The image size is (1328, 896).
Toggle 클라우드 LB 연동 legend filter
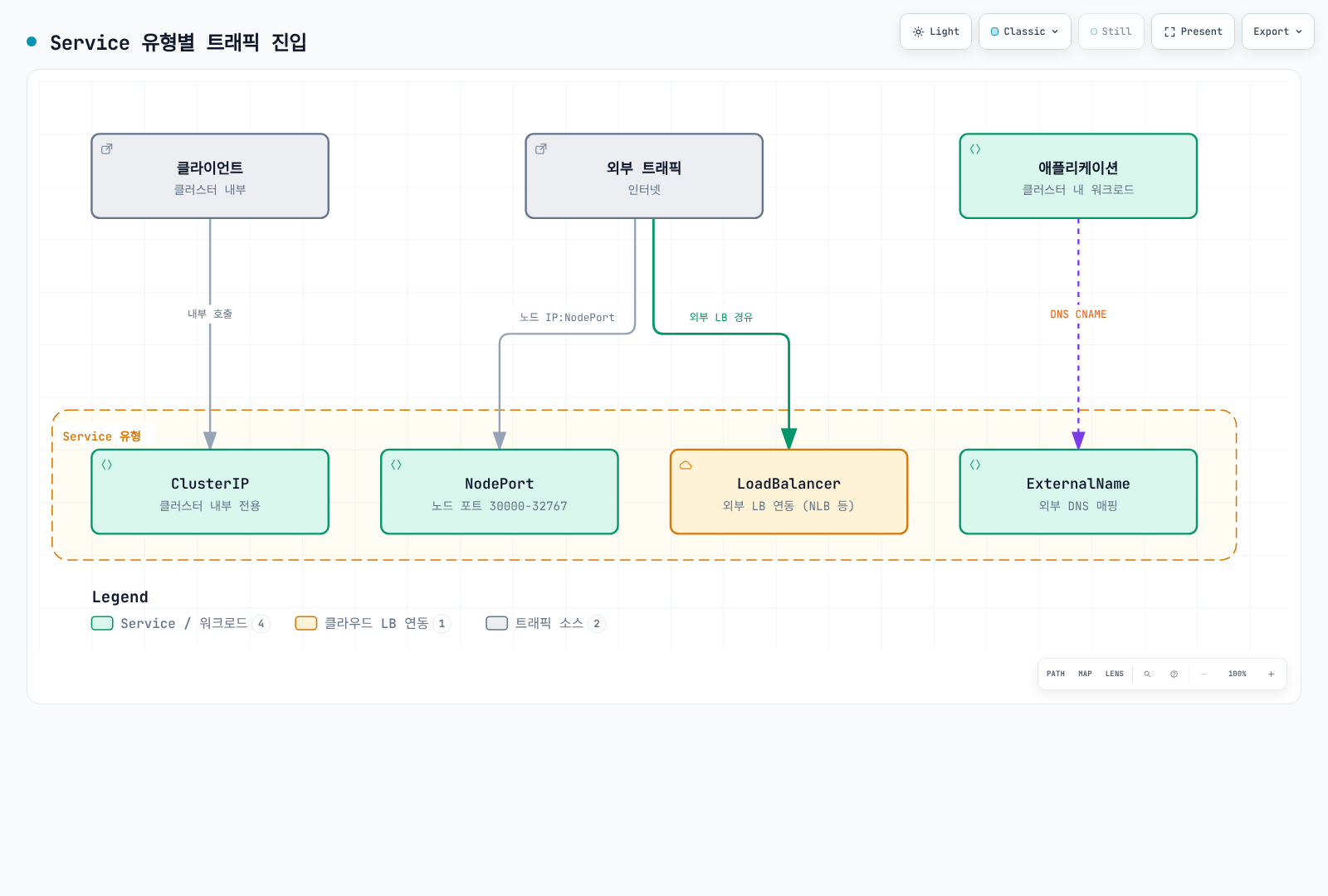point(373,624)
